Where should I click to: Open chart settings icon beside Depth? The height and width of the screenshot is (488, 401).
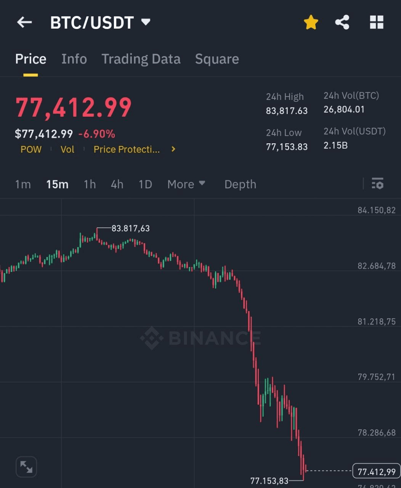click(377, 184)
